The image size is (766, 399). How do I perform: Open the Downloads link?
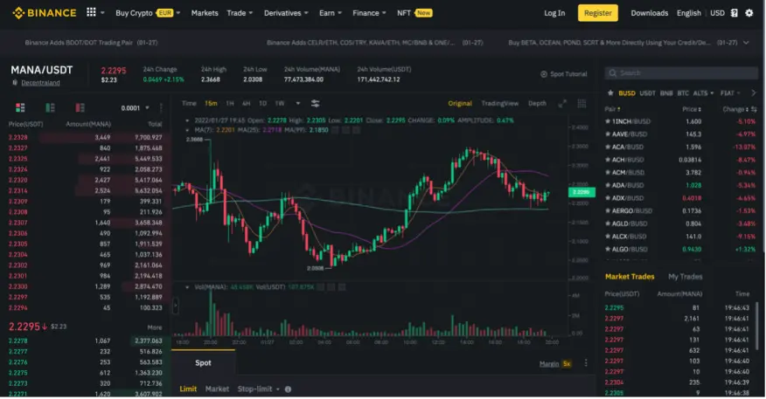tap(649, 13)
